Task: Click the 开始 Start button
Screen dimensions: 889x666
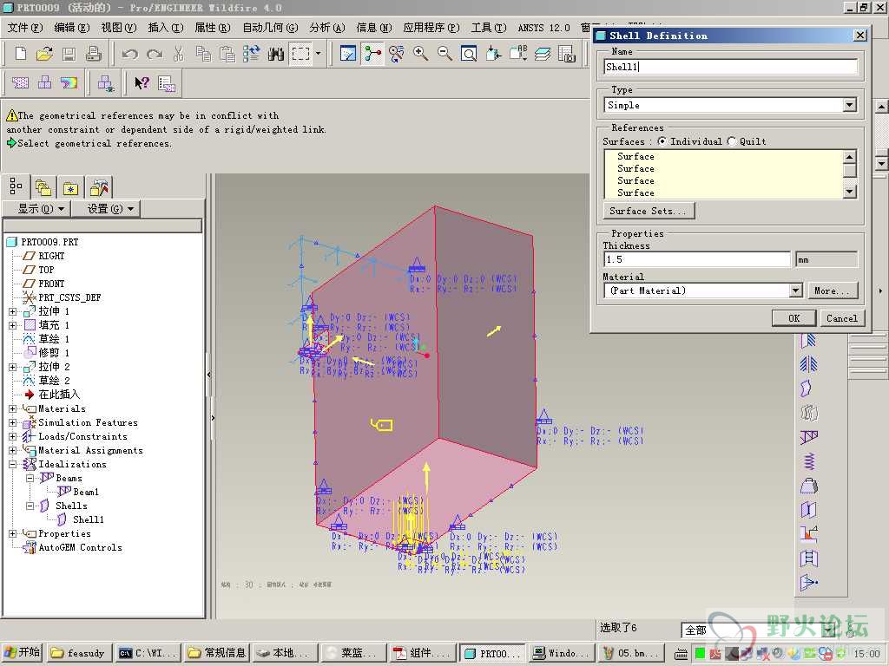Action: point(22,652)
